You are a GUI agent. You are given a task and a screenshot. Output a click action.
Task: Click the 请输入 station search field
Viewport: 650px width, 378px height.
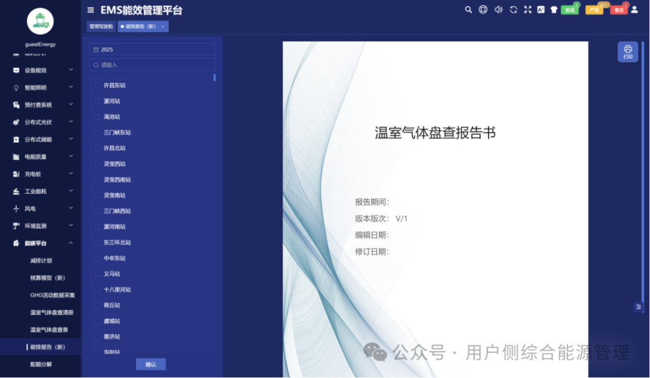(153, 65)
